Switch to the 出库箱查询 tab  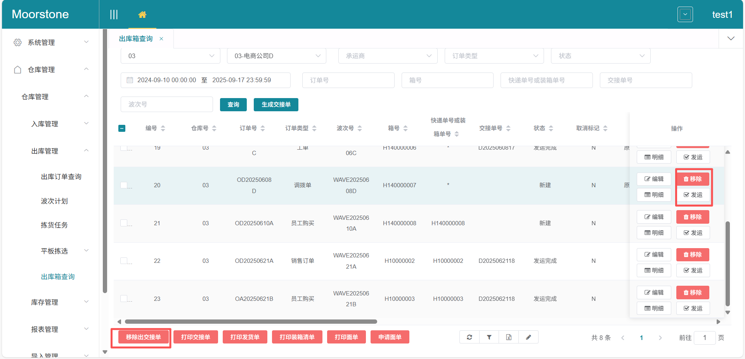pyautogui.click(x=135, y=38)
